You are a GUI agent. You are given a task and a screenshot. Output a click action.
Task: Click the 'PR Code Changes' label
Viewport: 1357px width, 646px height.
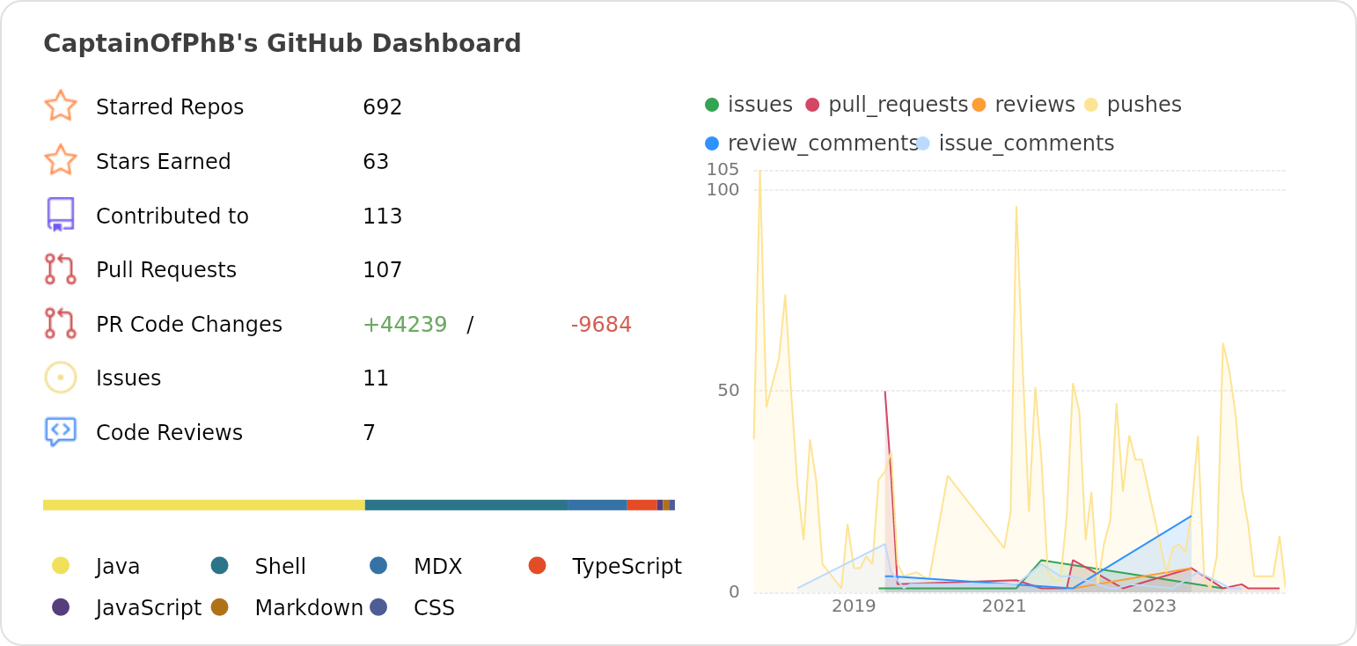[189, 325]
